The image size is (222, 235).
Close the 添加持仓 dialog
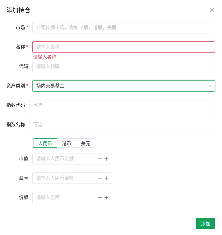pos(212,10)
